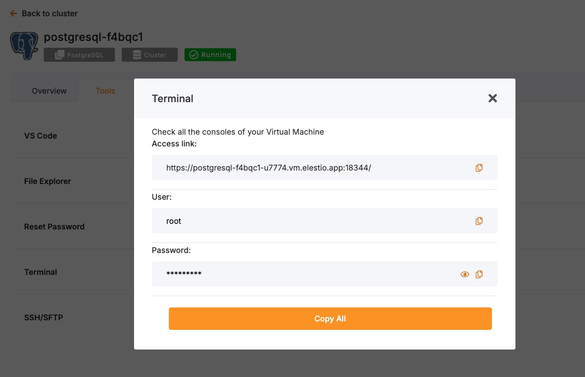Viewport: 585px width, 377px height.
Task: Go back to cluster
Action: point(44,13)
